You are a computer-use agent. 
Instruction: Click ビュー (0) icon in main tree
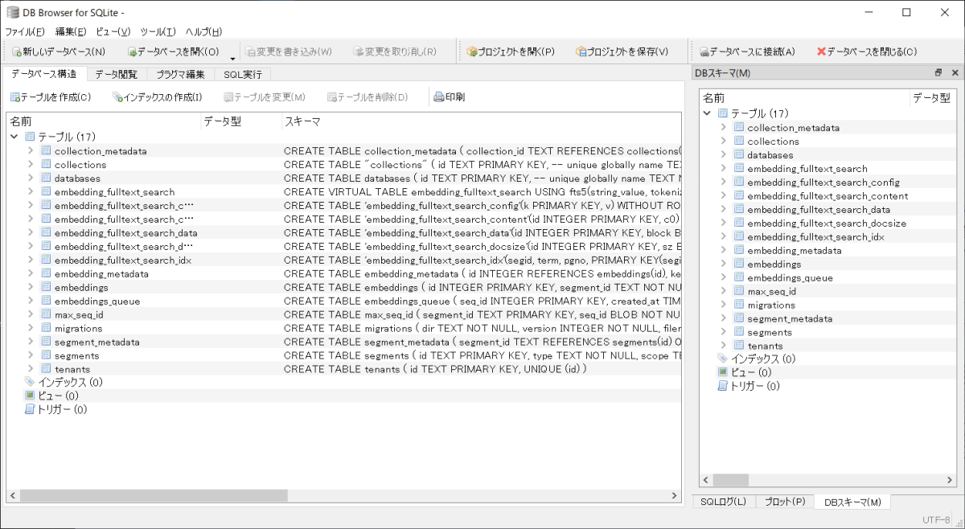pos(31,396)
